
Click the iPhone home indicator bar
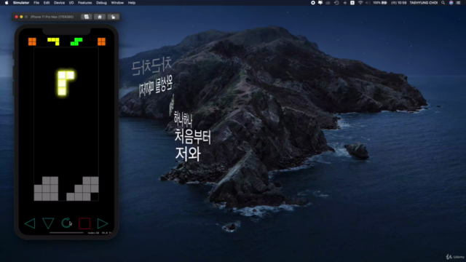66,233
